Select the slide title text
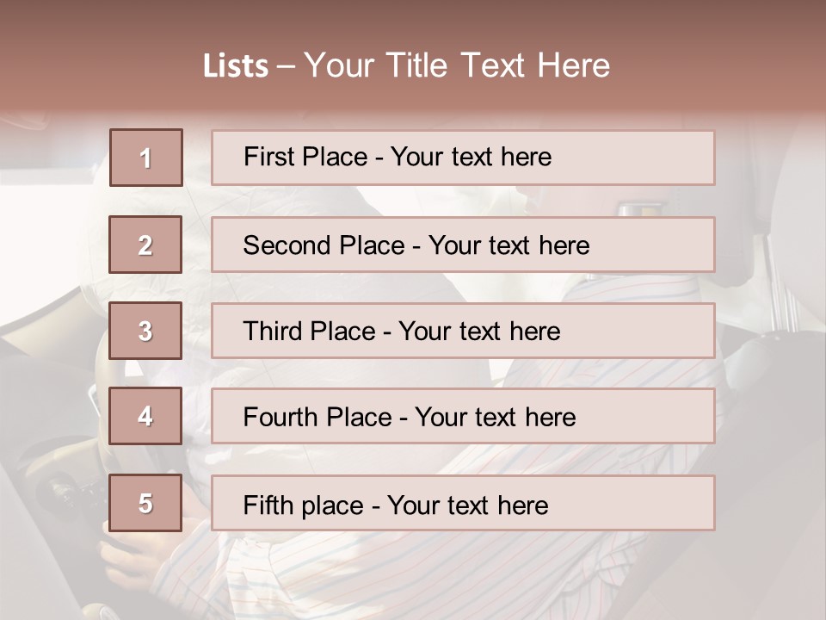 click(406, 65)
